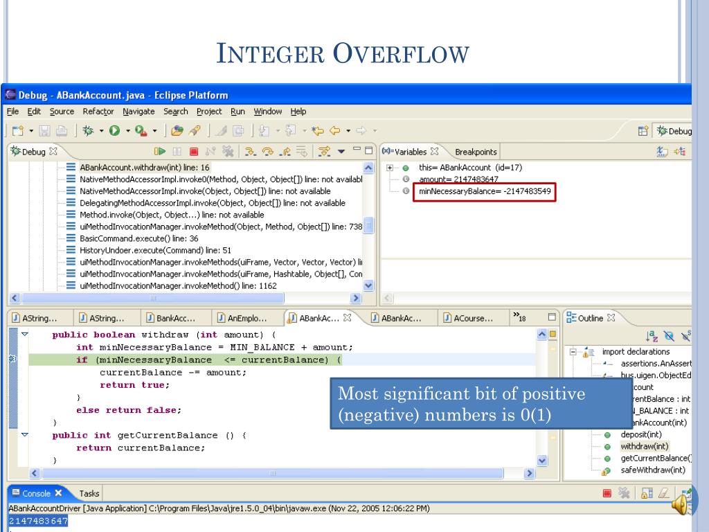709x532 pixels.
Task: Click the red Terminate button in Debug view
Action: click(195, 152)
